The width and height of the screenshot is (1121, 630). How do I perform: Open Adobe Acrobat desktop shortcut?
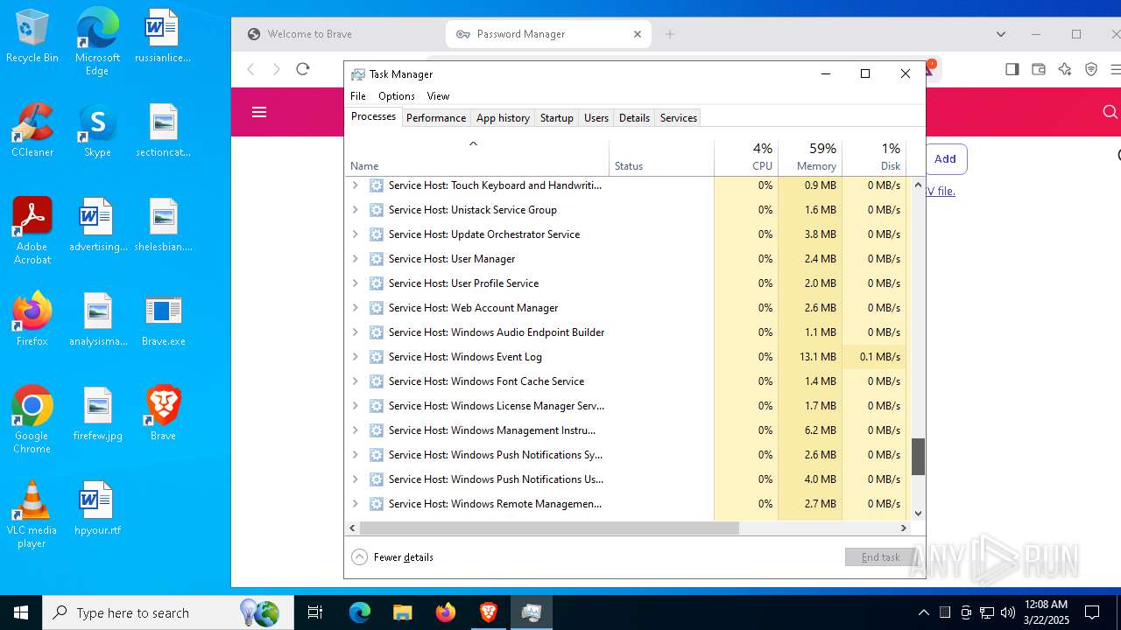tap(32, 231)
